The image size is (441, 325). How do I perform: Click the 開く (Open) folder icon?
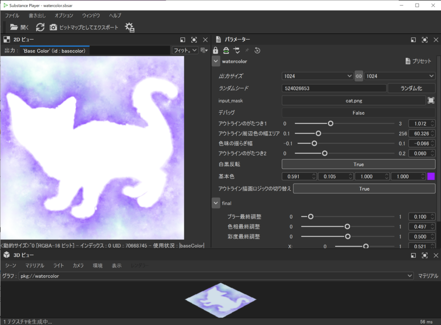[14, 27]
